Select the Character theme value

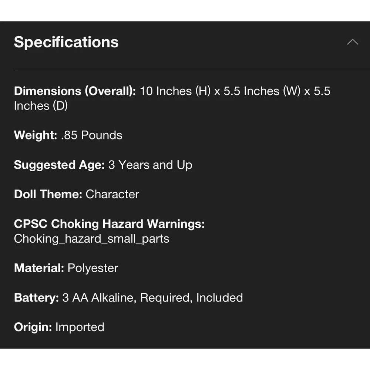(x=112, y=194)
